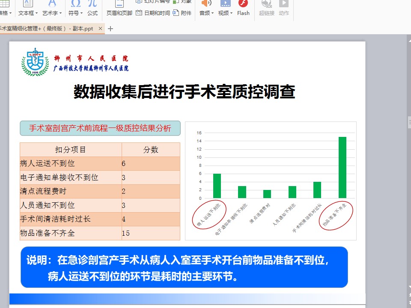Click the slide title 数据收集后进行手术室质控调查

tap(184, 92)
